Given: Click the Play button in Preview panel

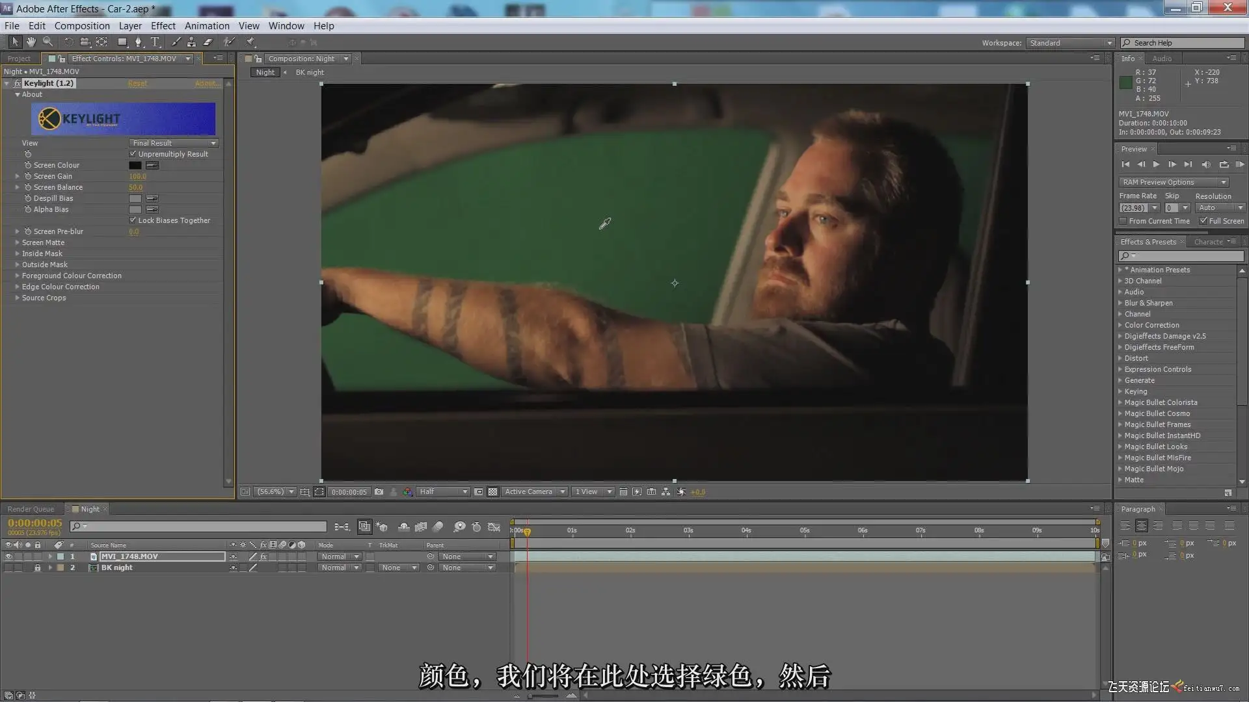Looking at the screenshot, I should pyautogui.click(x=1156, y=164).
